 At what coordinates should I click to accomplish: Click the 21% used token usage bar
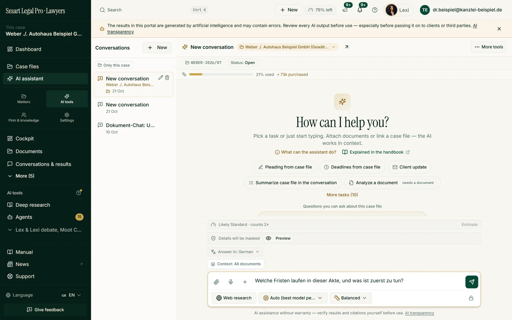click(221, 74)
